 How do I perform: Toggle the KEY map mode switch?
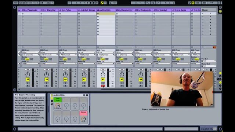coord(197,3)
